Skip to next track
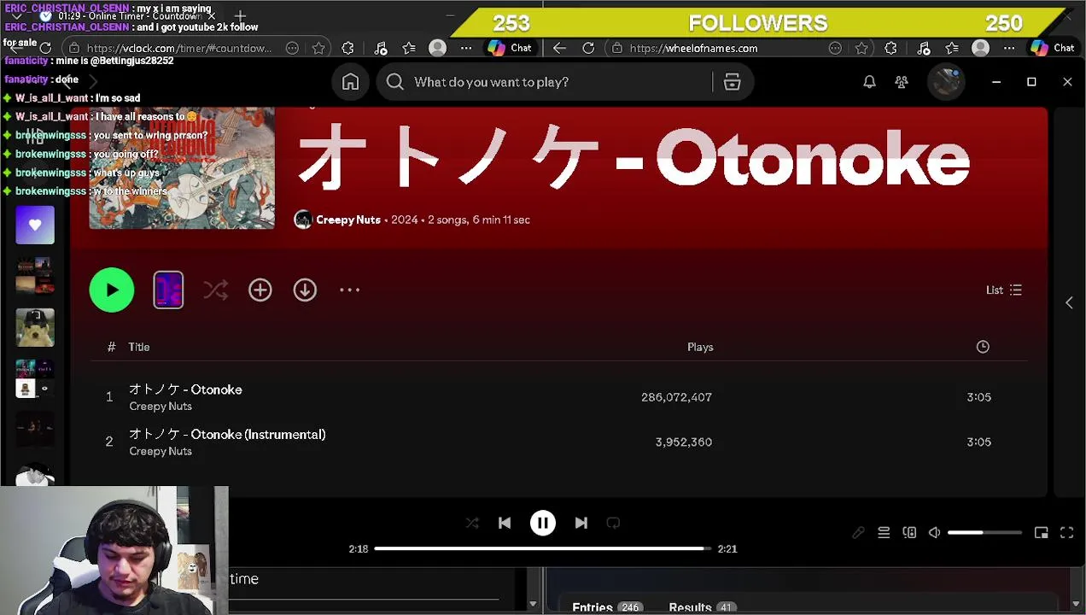The height and width of the screenshot is (615, 1086). coord(581,523)
